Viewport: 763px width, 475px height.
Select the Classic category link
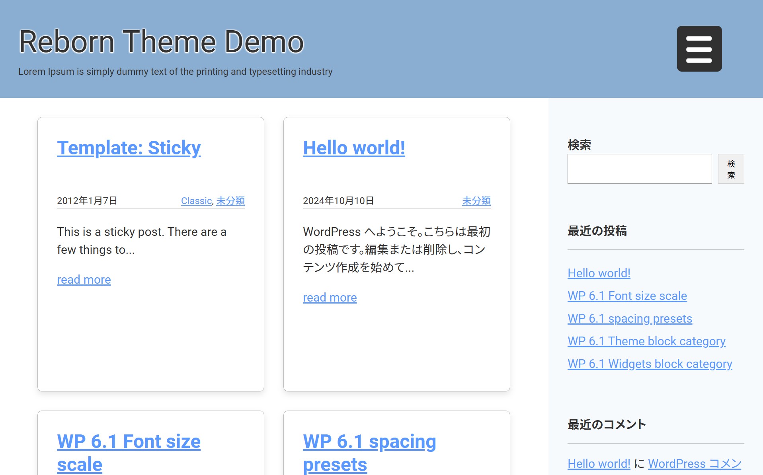pyautogui.click(x=196, y=201)
